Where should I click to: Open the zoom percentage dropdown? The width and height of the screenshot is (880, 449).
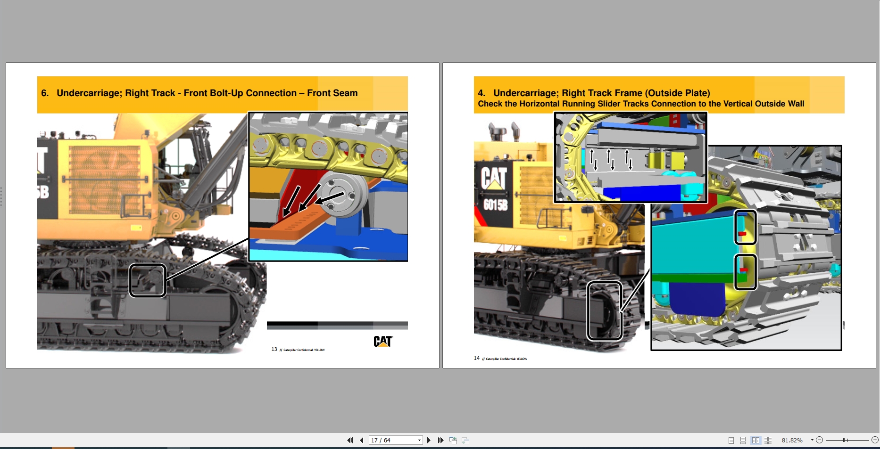(812, 440)
